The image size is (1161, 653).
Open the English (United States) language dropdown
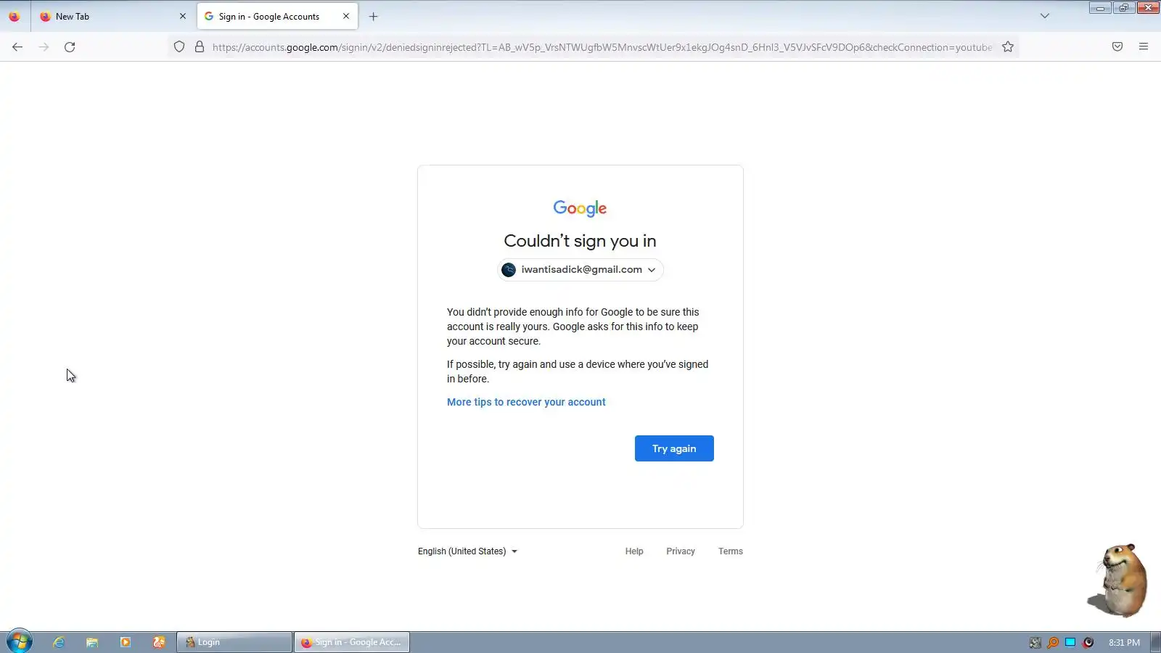[468, 551]
